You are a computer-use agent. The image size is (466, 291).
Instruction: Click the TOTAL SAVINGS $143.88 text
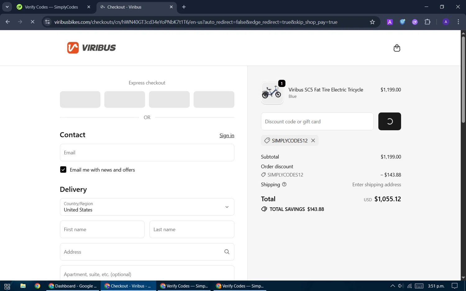(x=297, y=209)
